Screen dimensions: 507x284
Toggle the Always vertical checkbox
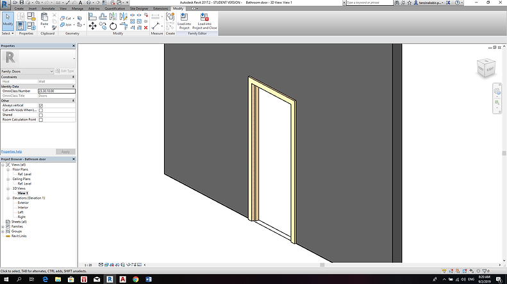click(41, 105)
